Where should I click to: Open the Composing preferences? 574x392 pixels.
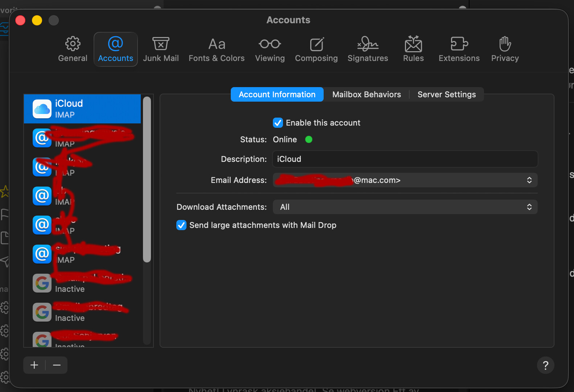click(x=316, y=49)
